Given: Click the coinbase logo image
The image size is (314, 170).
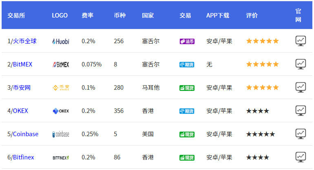Looking at the screenshot, I should coord(61,134).
